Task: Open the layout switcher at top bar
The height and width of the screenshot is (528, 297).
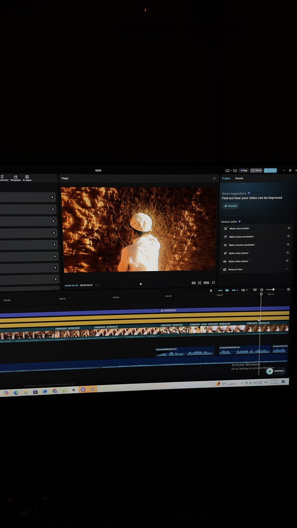Action: [x=228, y=170]
